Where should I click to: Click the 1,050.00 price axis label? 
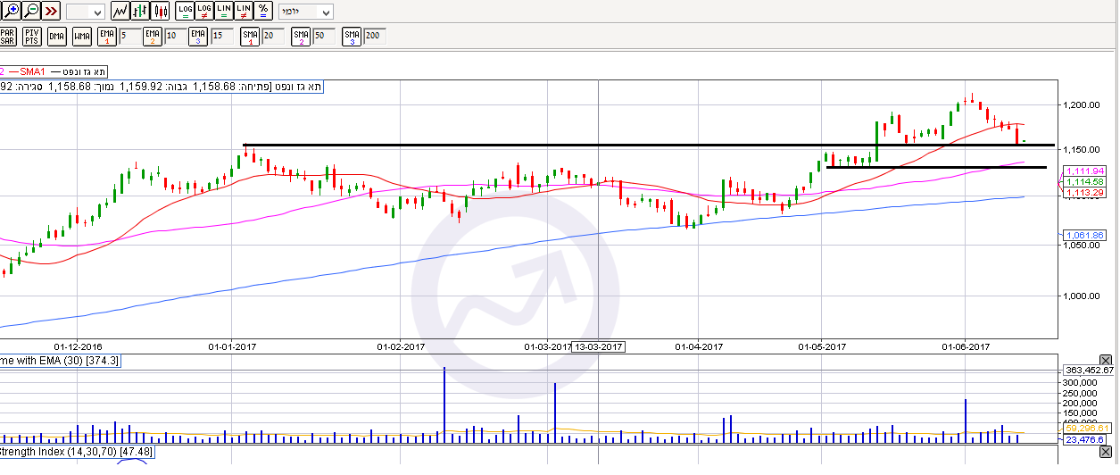(1080, 246)
